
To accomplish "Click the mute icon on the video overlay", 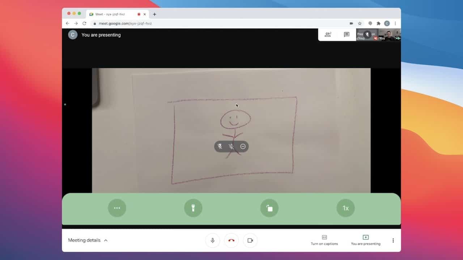I will click(231, 147).
